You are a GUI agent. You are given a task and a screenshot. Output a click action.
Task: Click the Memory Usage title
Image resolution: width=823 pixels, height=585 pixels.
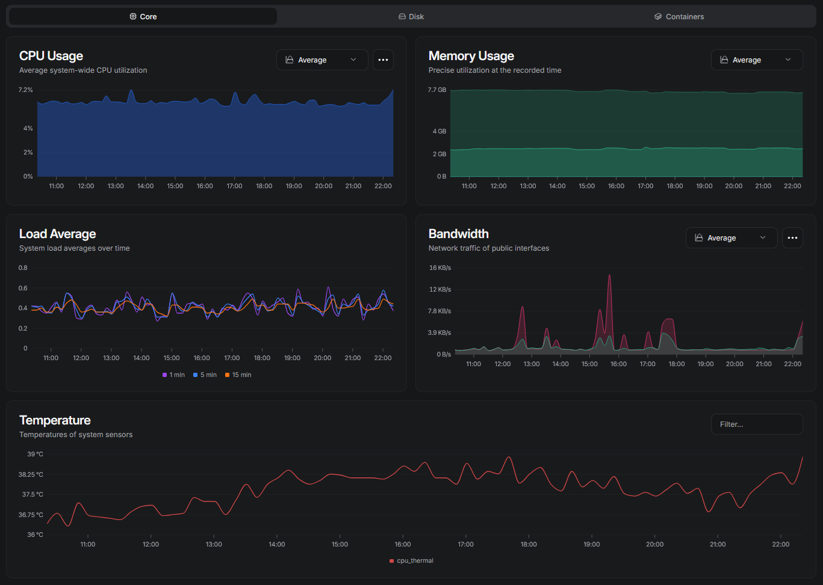(x=471, y=56)
